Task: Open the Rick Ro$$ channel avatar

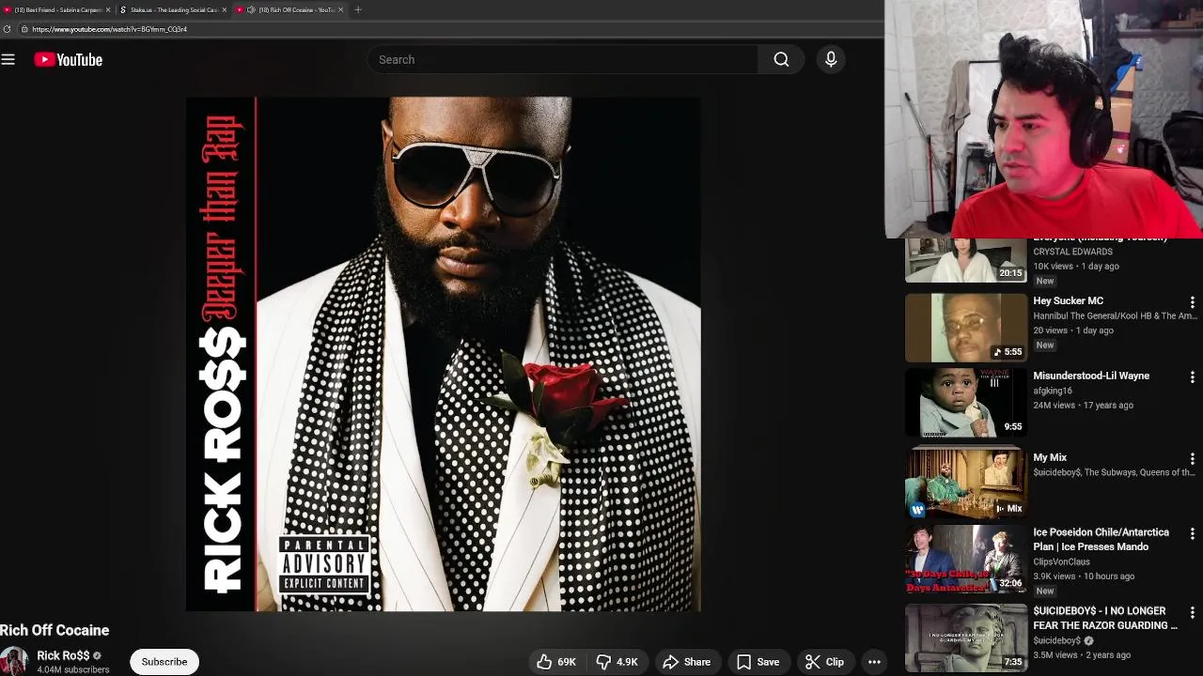Action: [x=13, y=661]
